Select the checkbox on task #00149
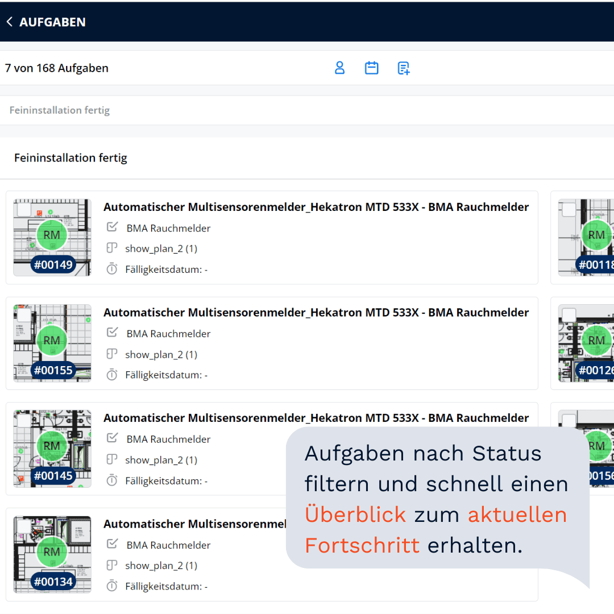Viewport: 614px width, 614px height. pyautogui.click(x=24, y=210)
